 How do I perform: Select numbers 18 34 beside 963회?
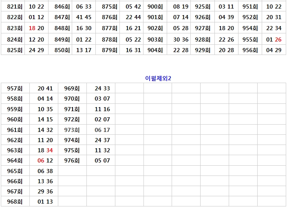pos(45,150)
